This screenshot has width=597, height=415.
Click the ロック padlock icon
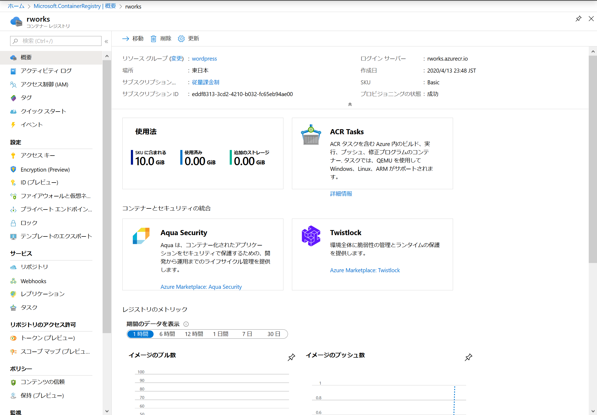13,223
